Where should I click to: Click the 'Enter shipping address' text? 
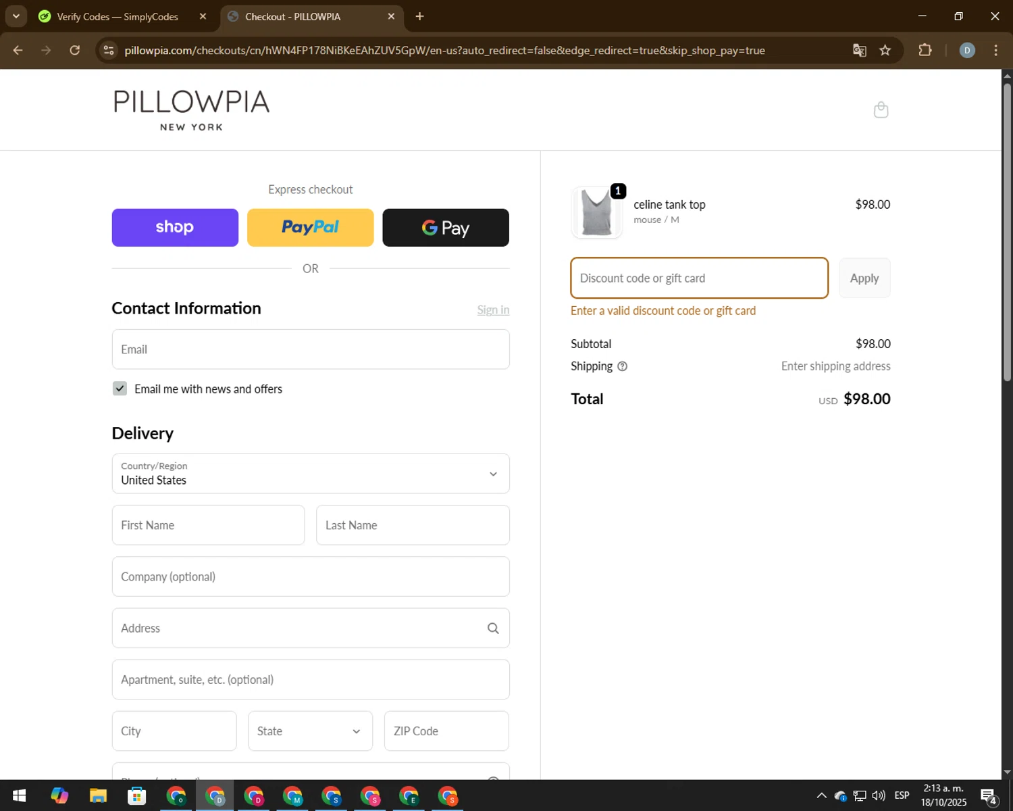pos(835,366)
